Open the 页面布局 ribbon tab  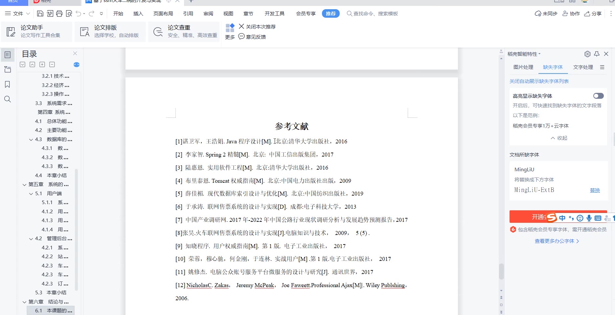pos(163,13)
